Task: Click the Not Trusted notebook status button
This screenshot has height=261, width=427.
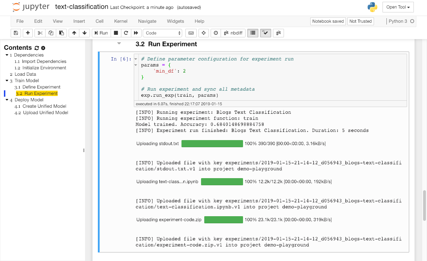Action: click(360, 21)
